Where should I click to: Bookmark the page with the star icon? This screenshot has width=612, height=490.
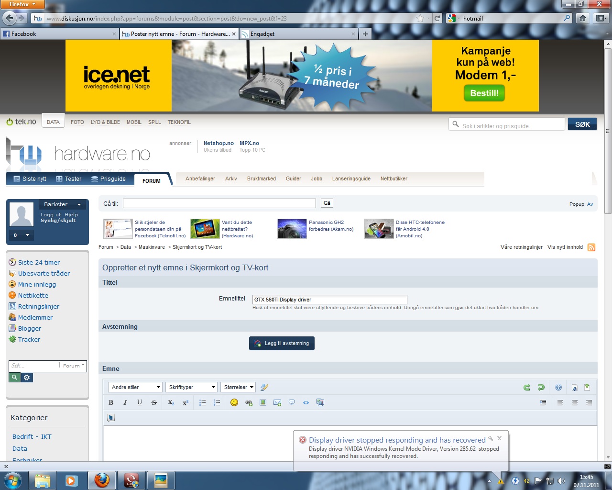coord(420,18)
